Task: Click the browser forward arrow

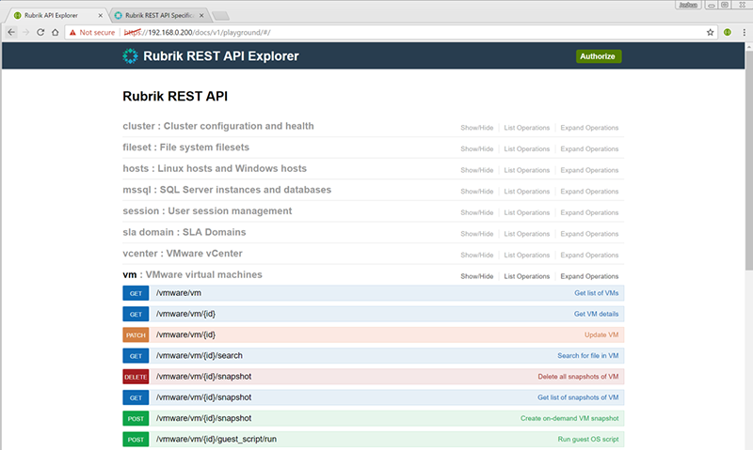Action: pos(26,32)
